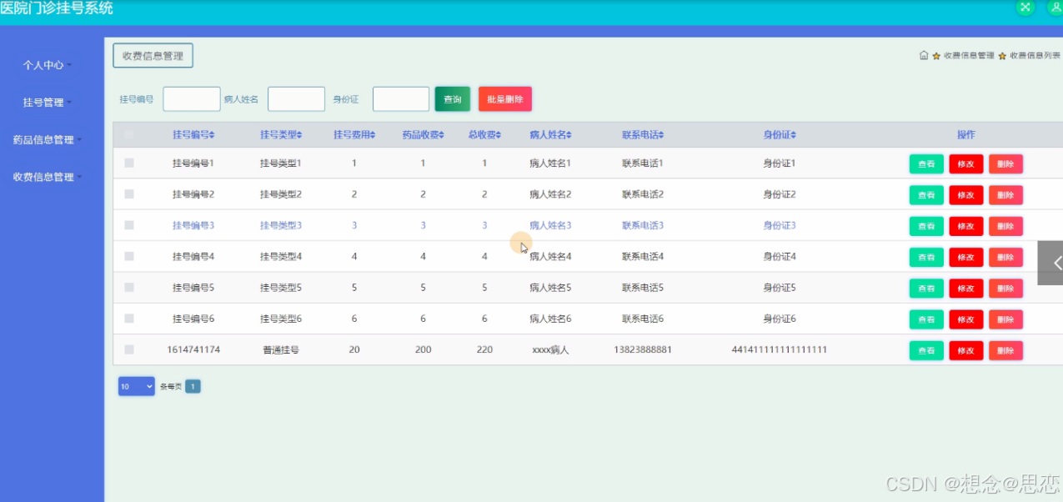The height and width of the screenshot is (502, 1063).
Task: Click the 普通挂号 type cell
Action: 281,350
